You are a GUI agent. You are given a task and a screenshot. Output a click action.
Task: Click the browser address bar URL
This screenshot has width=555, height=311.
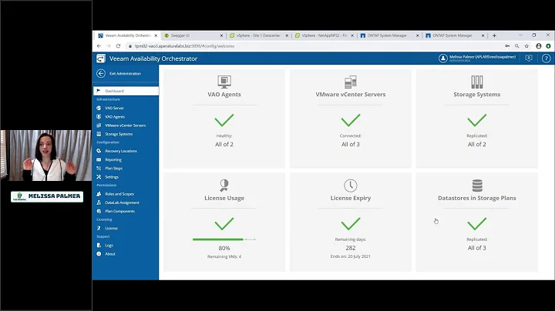click(x=184, y=46)
